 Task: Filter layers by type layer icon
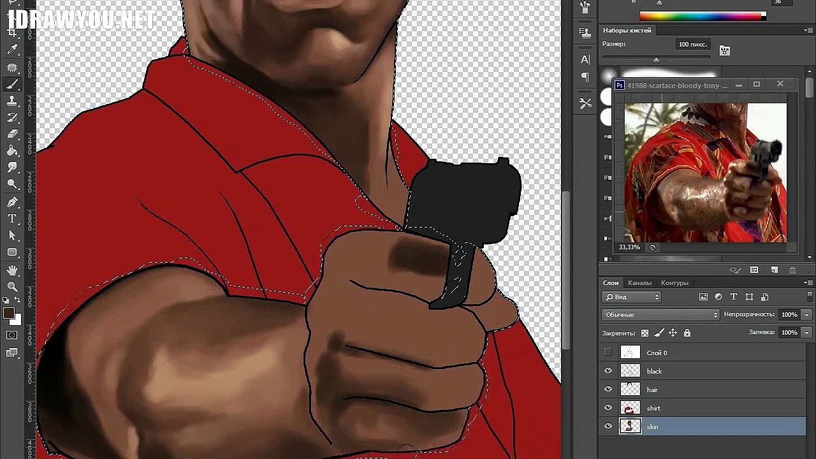point(734,297)
